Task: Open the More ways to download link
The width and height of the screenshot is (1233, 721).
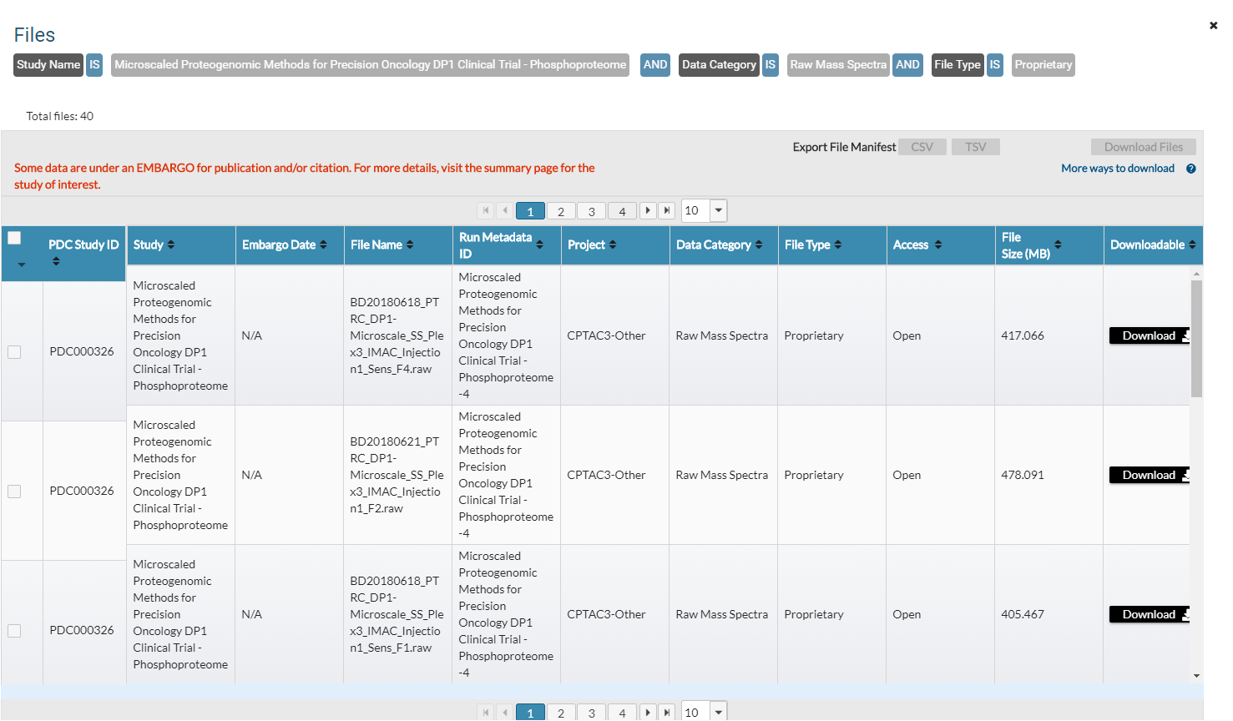Action: point(1117,169)
